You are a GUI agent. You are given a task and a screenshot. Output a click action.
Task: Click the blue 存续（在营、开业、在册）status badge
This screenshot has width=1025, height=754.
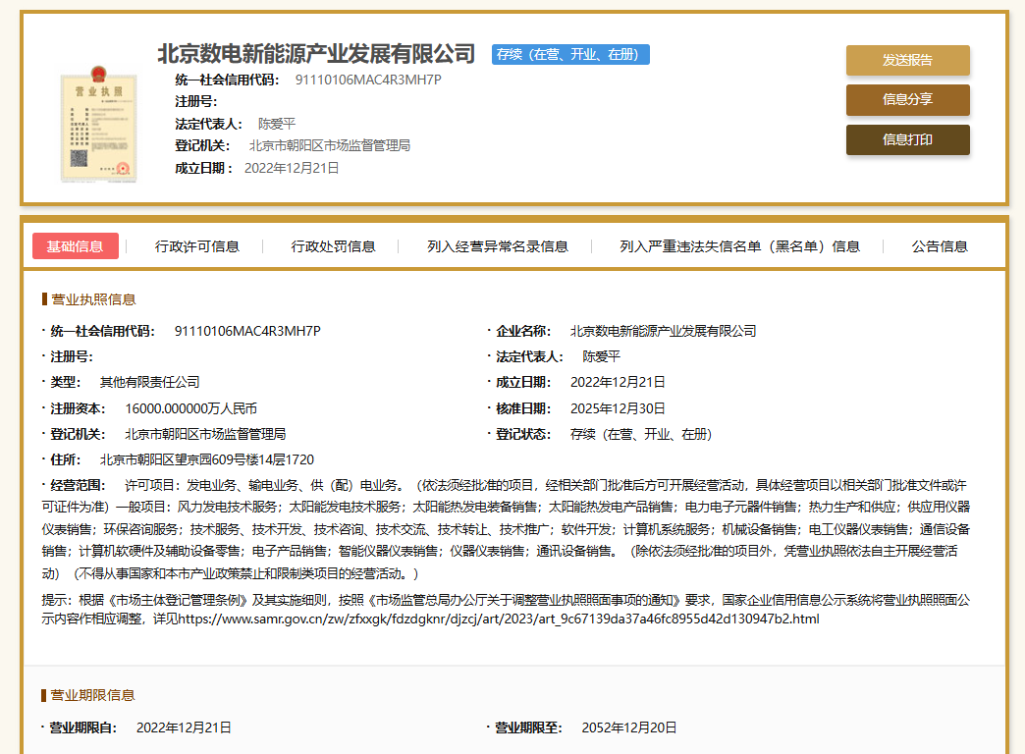[x=570, y=55]
